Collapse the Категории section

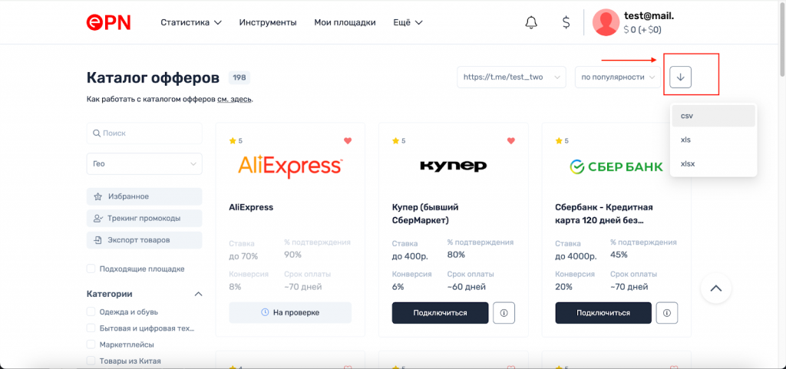click(x=198, y=294)
